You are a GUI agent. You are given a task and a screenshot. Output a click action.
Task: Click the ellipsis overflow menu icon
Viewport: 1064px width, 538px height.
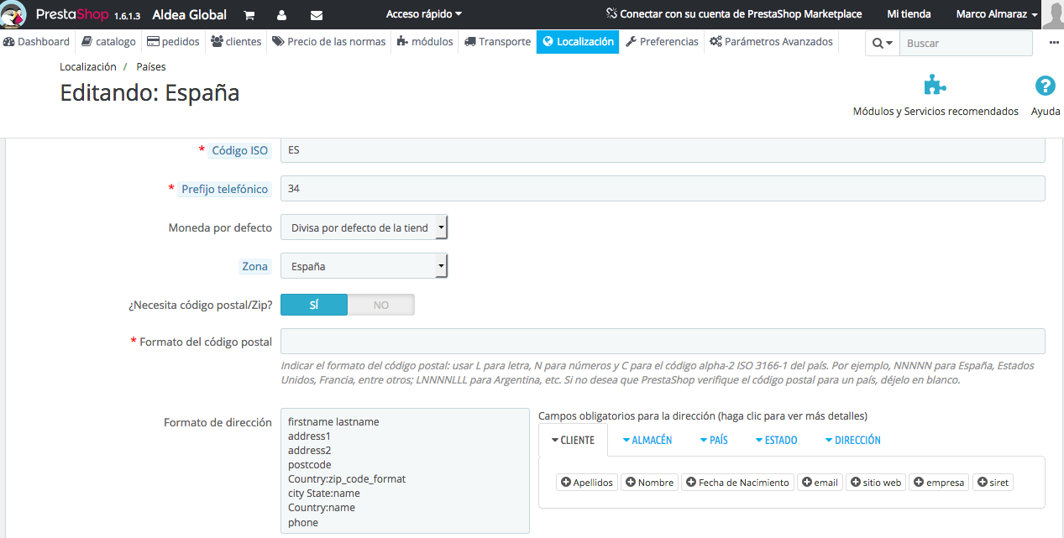tap(1054, 43)
